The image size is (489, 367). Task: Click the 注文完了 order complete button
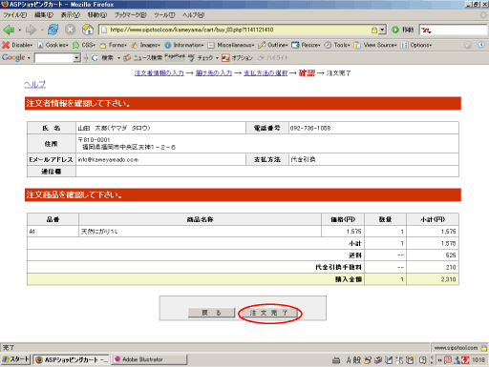point(268,313)
